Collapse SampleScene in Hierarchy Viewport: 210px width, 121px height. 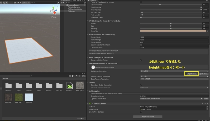[65, 5]
